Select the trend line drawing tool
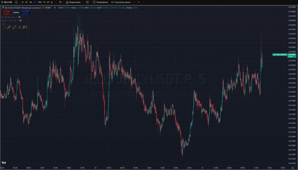The height and width of the screenshot is (170, 298). 9,28
